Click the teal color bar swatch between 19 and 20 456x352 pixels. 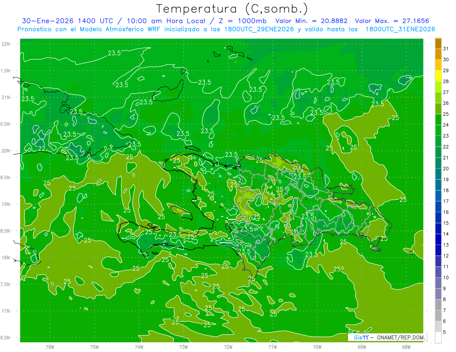[x=438, y=174]
